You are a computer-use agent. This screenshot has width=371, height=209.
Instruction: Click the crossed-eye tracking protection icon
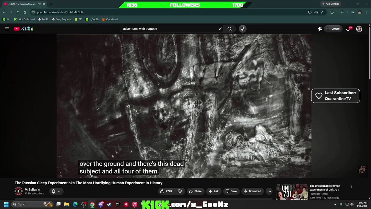316,12
